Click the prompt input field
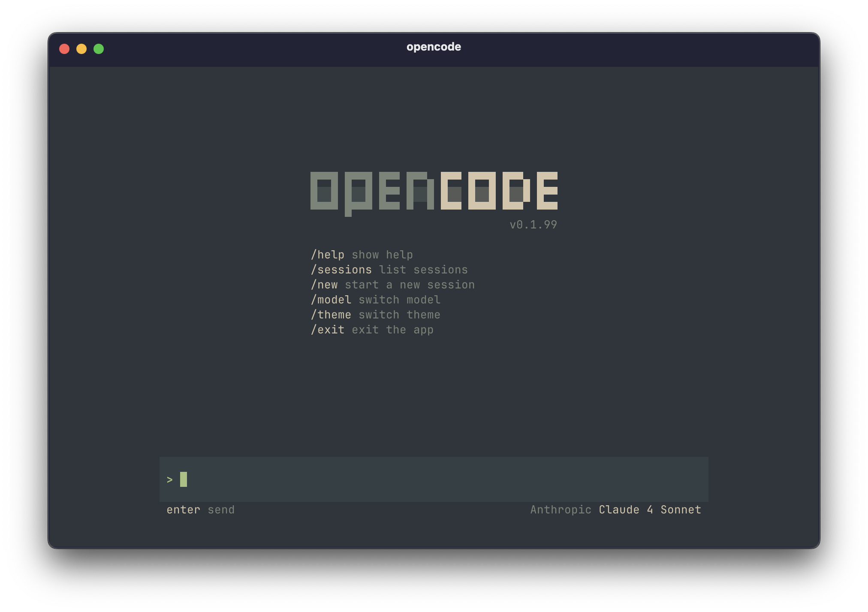This screenshot has height=612, width=868. [434, 479]
